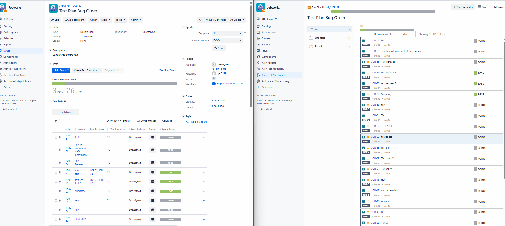Click the reporter info icon beside Lya S
Viewport: 505px width, 226px height.
225,73
